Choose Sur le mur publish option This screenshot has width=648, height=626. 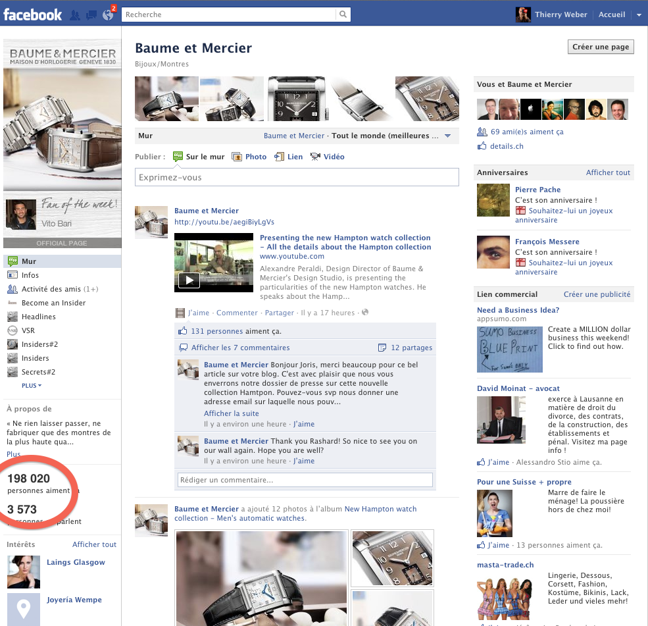point(199,157)
